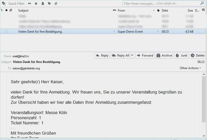Screen dimensions: 207x140
Task: Filter messages from contacts icon
Action: [x=43, y=4]
